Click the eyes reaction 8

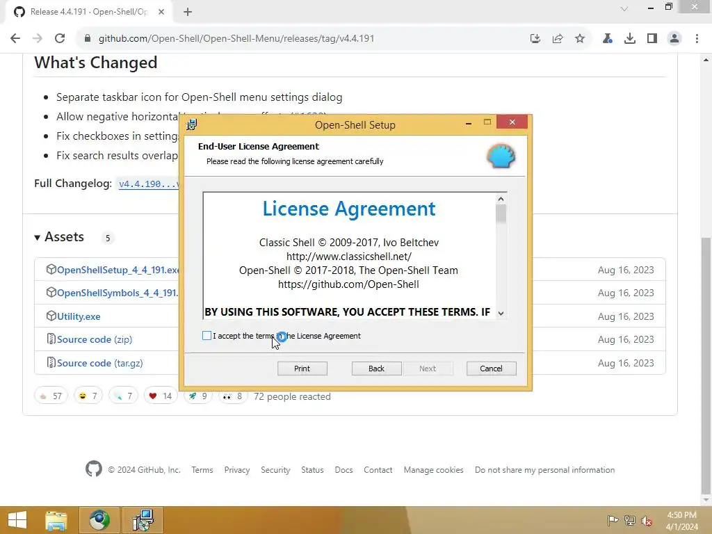click(233, 396)
